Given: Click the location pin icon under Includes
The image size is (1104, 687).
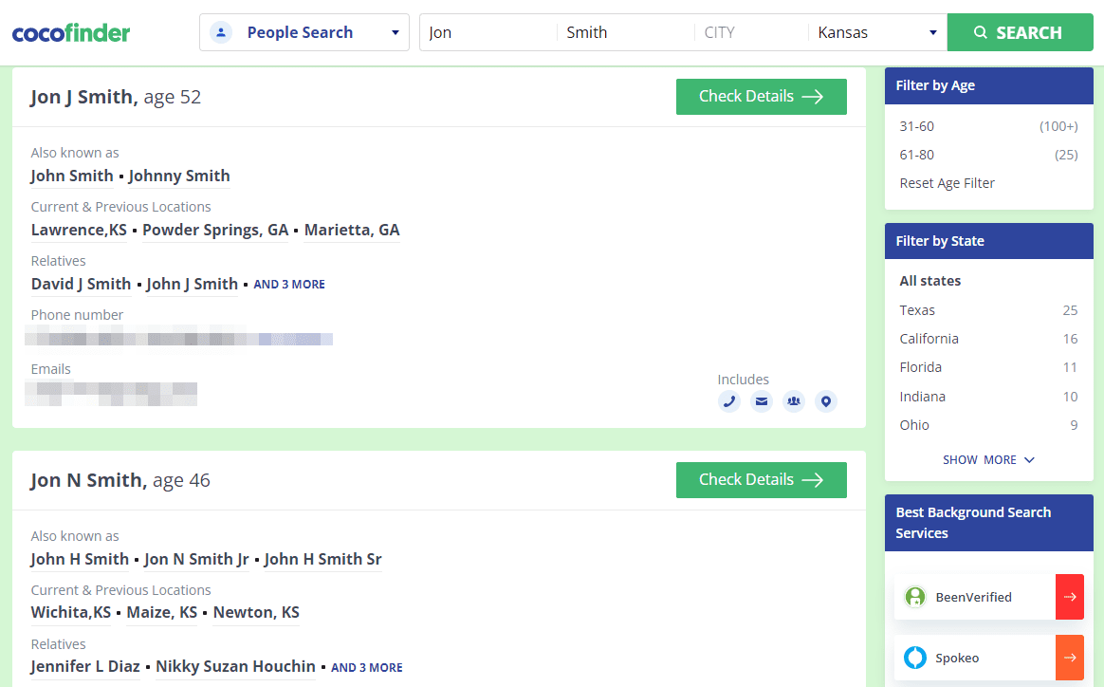Looking at the screenshot, I should (826, 401).
